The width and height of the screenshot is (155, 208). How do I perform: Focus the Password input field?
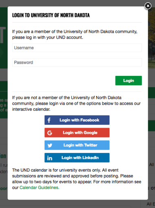(x=77, y=62)
